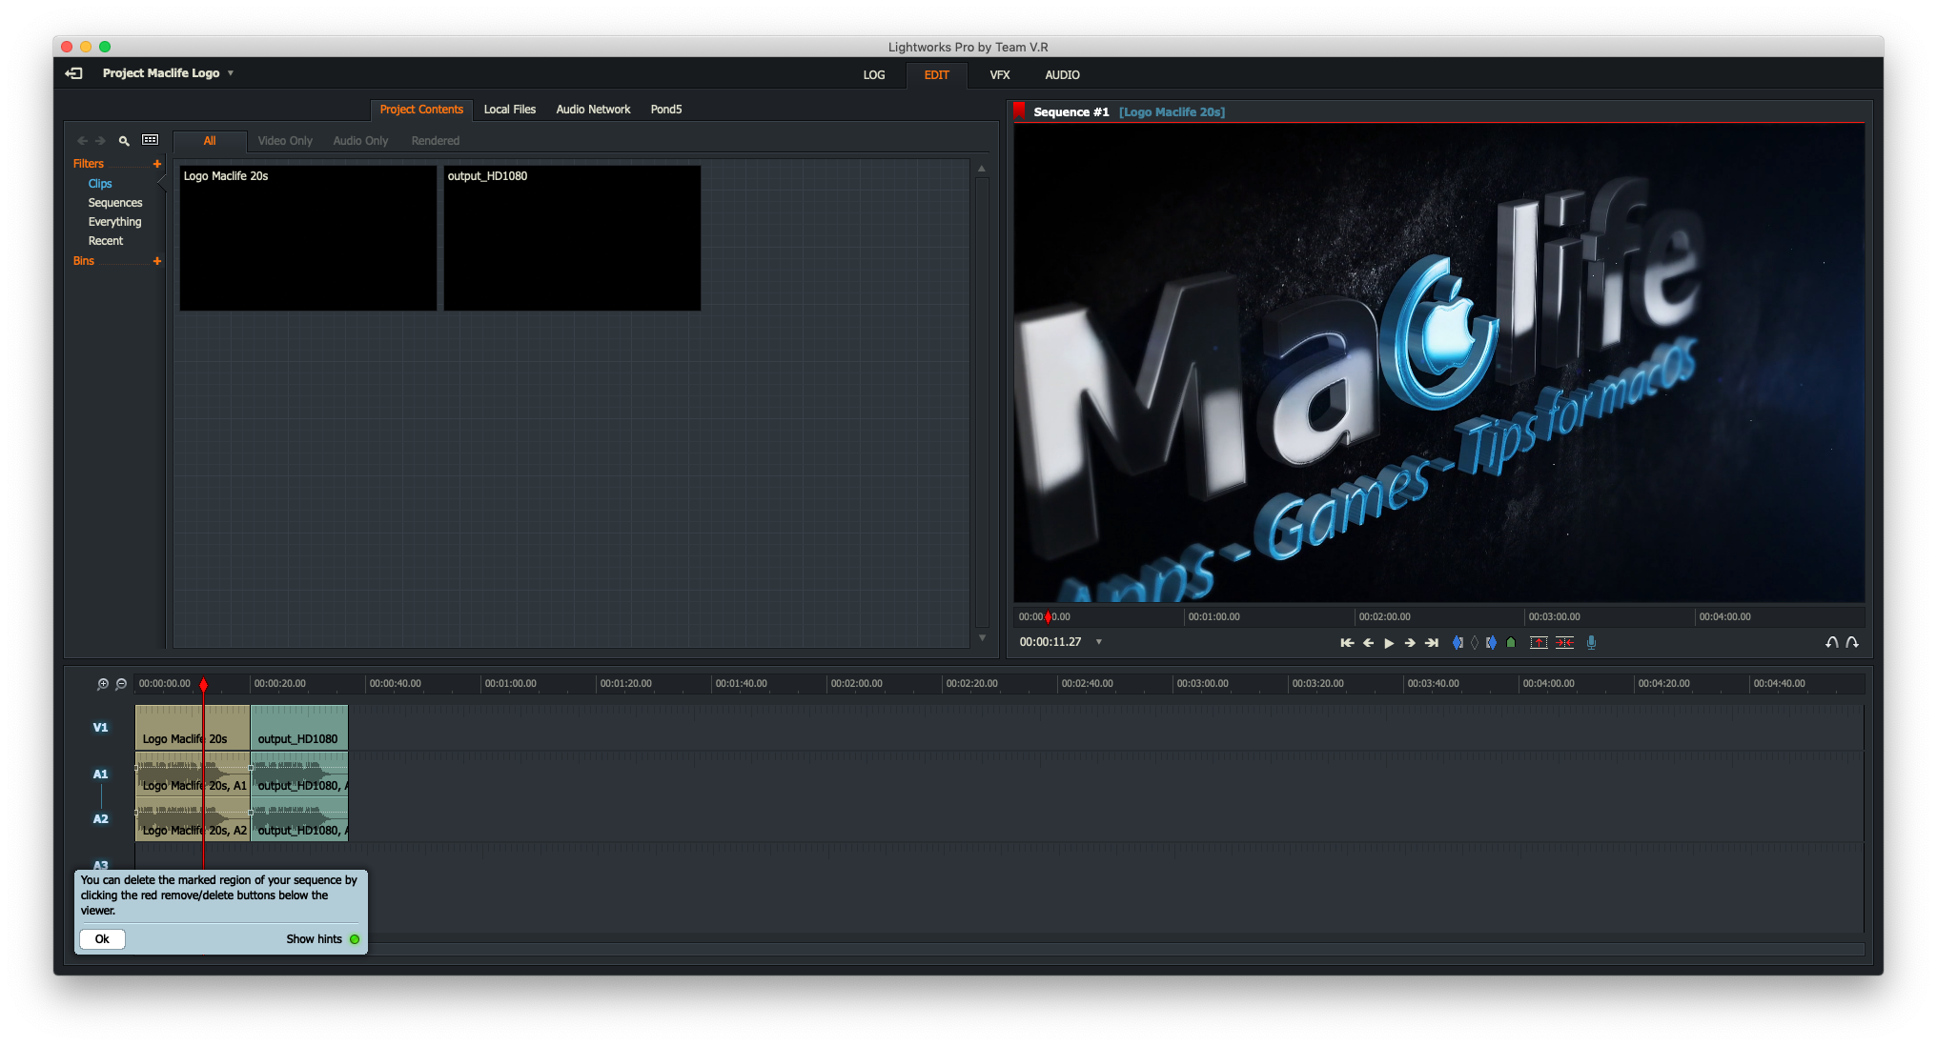Viewport: 1937px width, 1046px height.
Task: Click the Mark In point icon
Action: (1457, 642)
